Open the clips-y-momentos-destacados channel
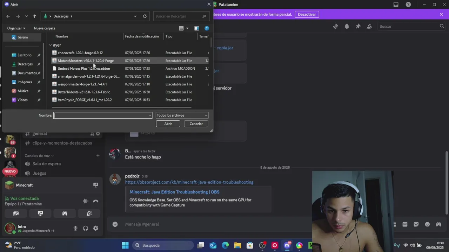 point(62,143)
